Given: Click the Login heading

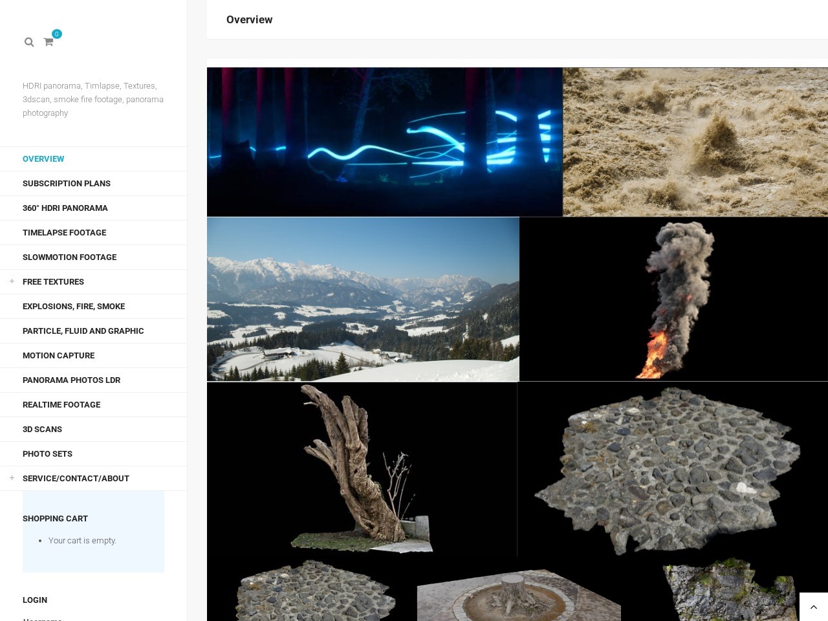Looking at the screenshot, I should pos(35,600).
